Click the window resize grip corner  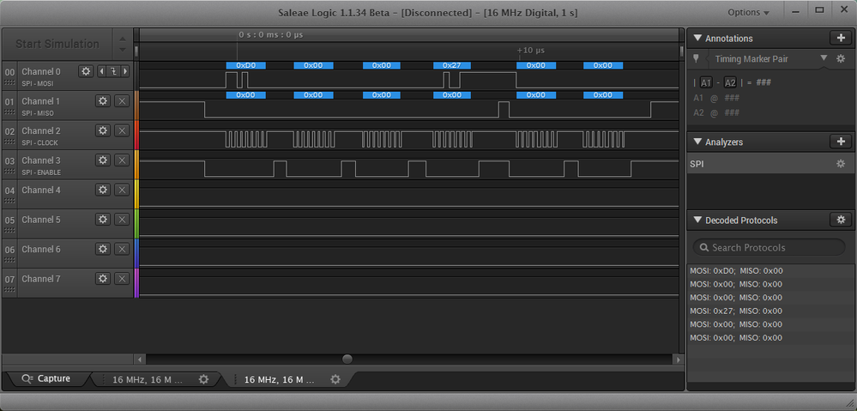coord(848,402)
